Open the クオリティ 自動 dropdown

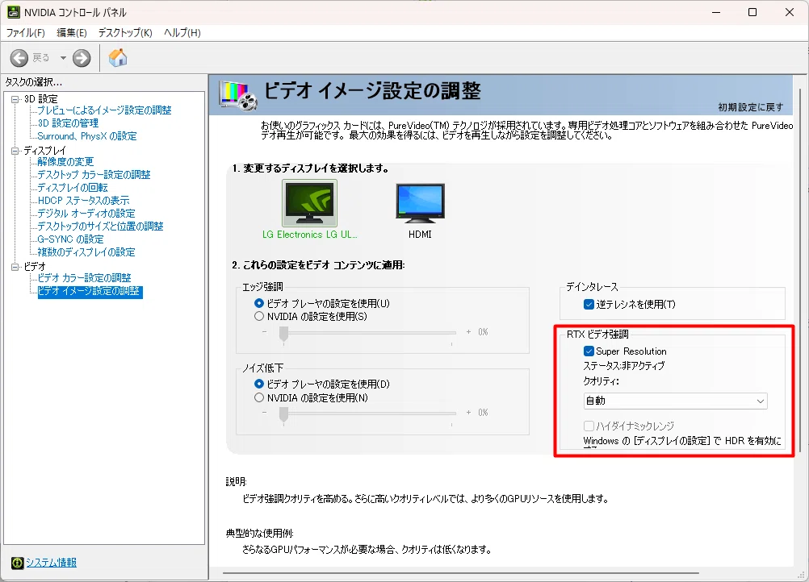pyautogui.click(x=675, y=401)
